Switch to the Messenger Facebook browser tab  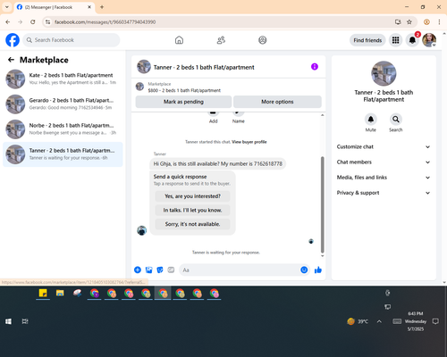[x=55, y=7]
